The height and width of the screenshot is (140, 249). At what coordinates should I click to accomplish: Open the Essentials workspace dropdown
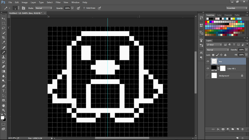237,8
